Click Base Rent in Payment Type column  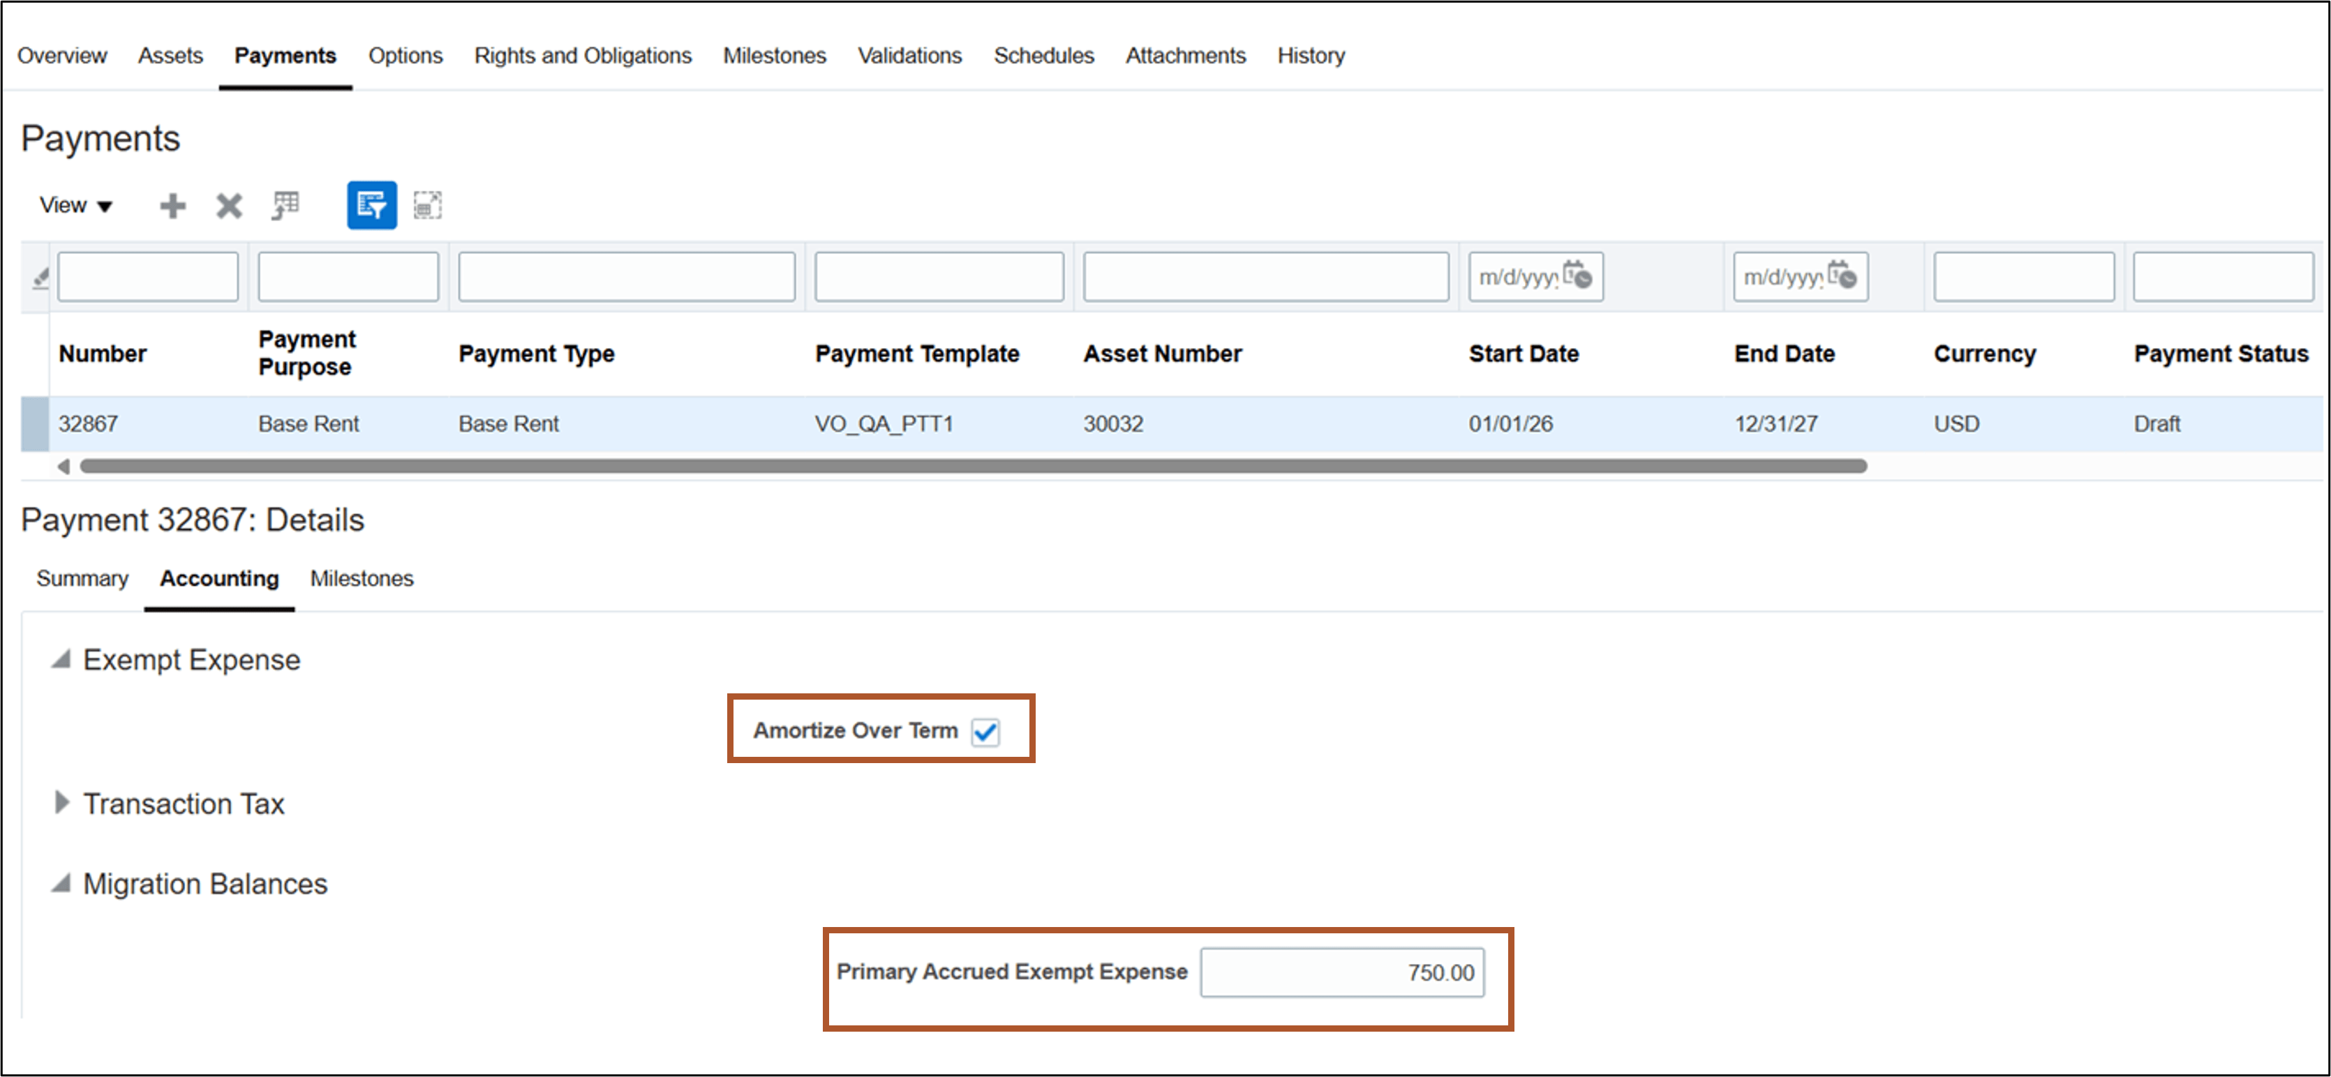point(509,424)
